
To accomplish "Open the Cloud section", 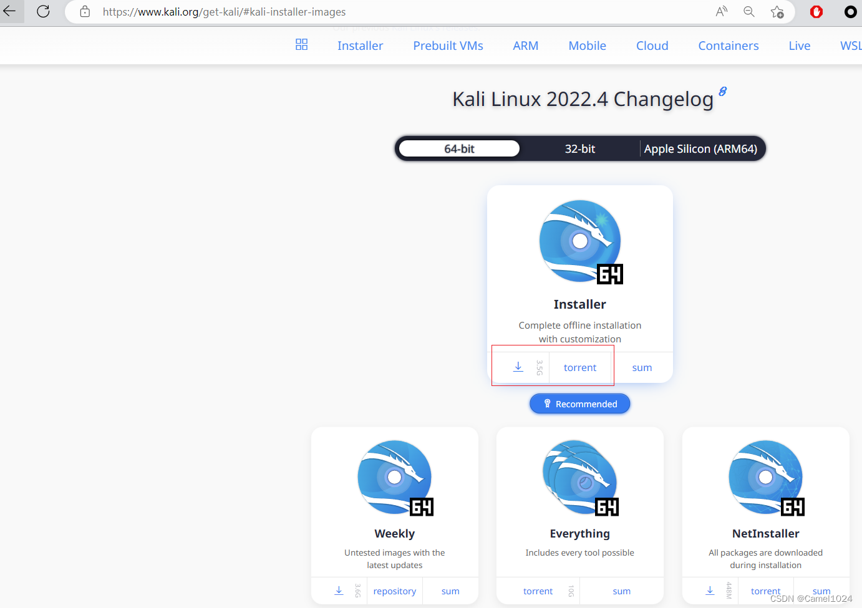I will pyautogui.click(x=652, y=46).
